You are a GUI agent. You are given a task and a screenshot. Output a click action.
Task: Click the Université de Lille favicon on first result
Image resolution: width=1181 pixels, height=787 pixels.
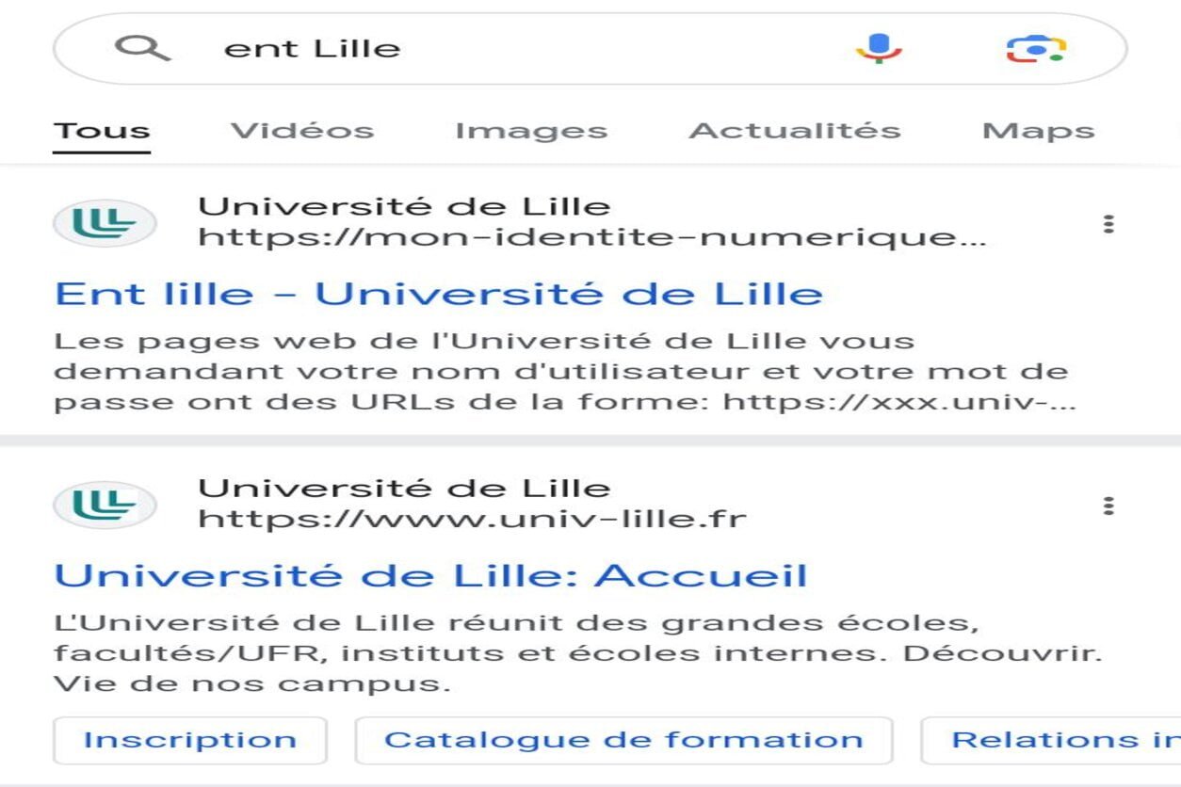coord(106,223)
